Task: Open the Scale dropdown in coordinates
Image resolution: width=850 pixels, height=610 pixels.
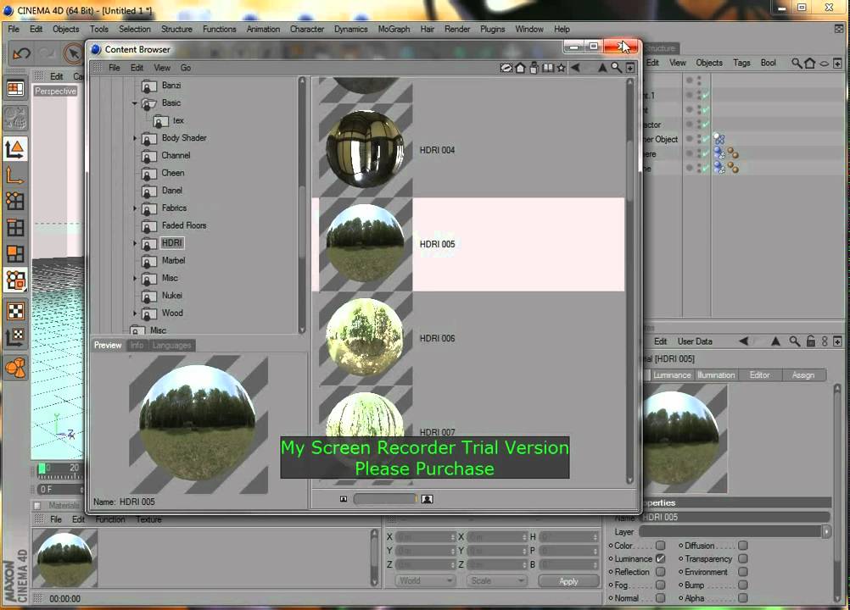Action: pos(496,580)
